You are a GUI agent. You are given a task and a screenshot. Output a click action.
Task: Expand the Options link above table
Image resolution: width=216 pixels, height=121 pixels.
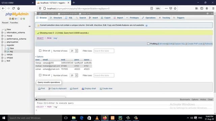point(39,57)
